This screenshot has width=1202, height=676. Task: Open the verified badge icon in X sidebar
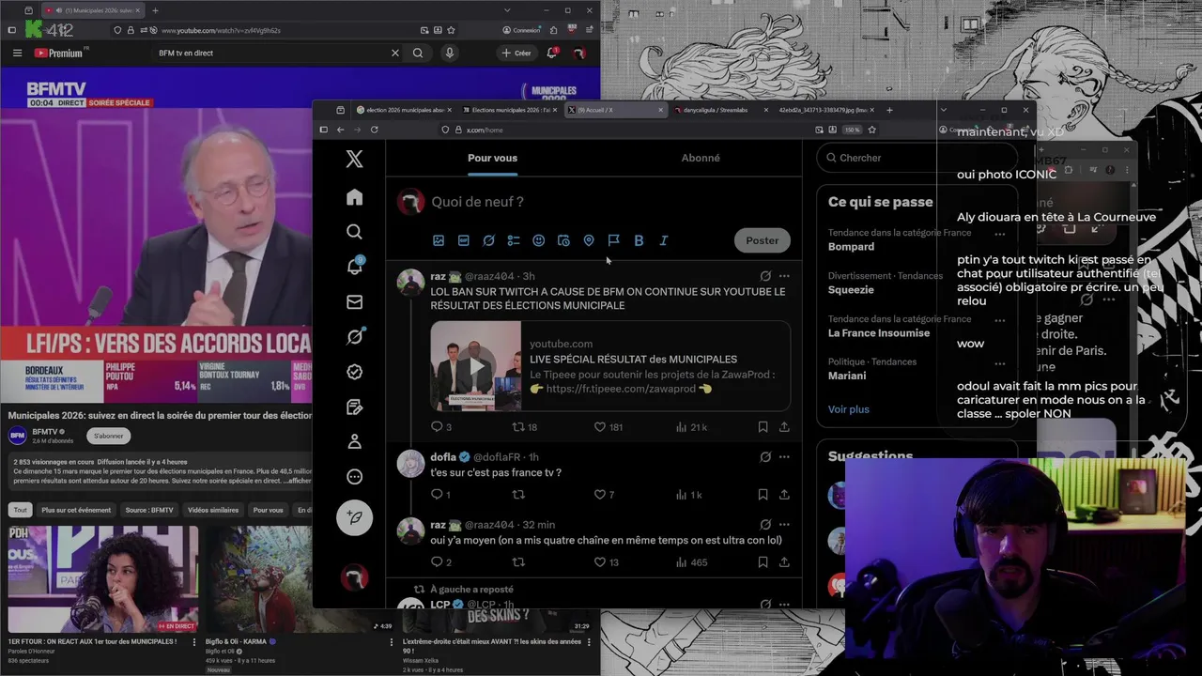(354, 372)
